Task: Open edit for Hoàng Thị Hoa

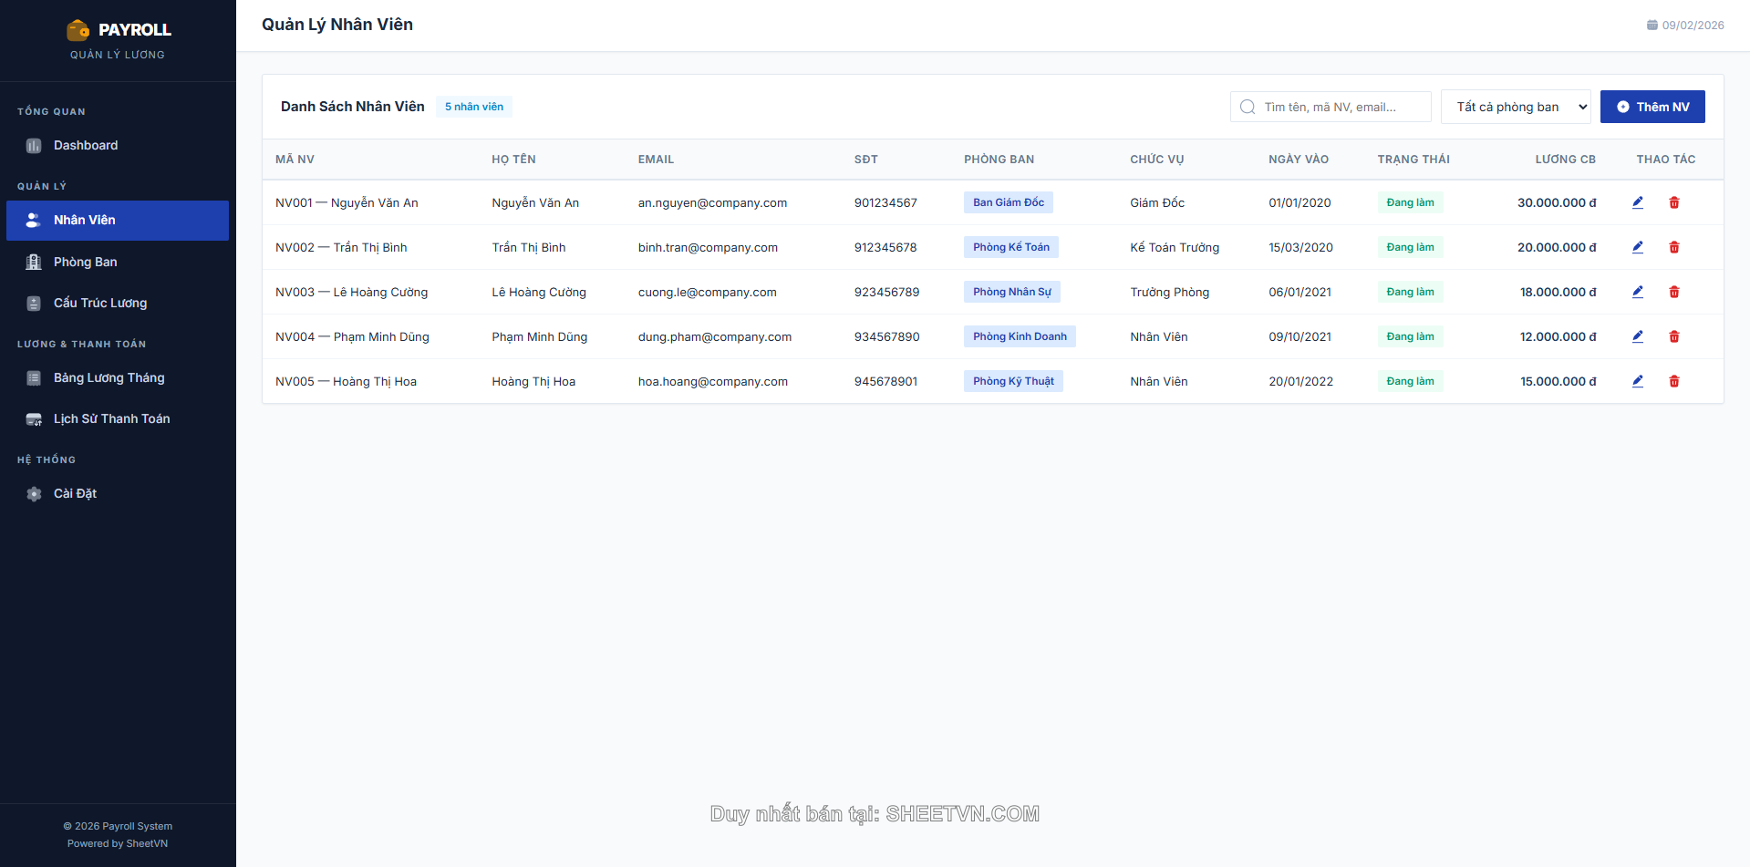Action: [1637, 381]
